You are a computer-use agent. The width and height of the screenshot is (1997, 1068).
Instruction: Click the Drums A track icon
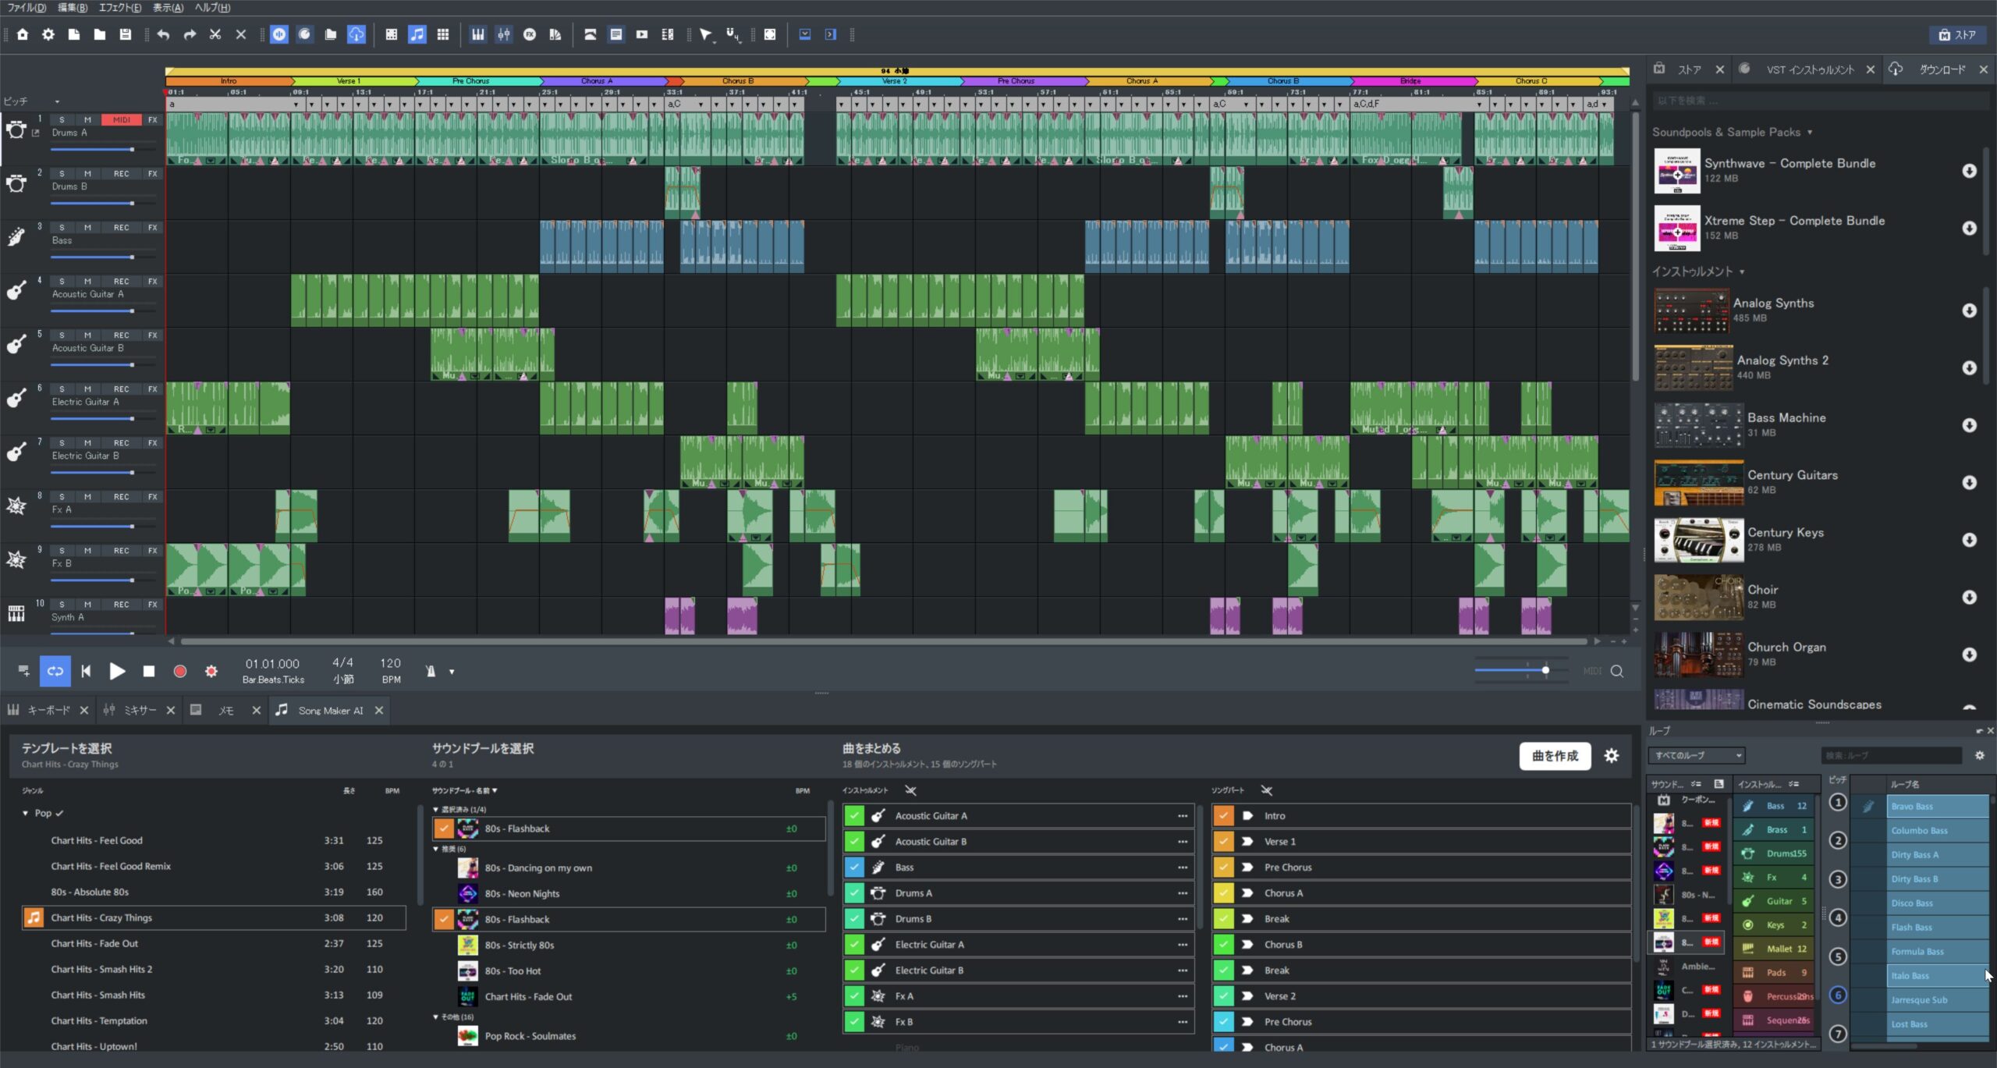(x=16, y=130)
